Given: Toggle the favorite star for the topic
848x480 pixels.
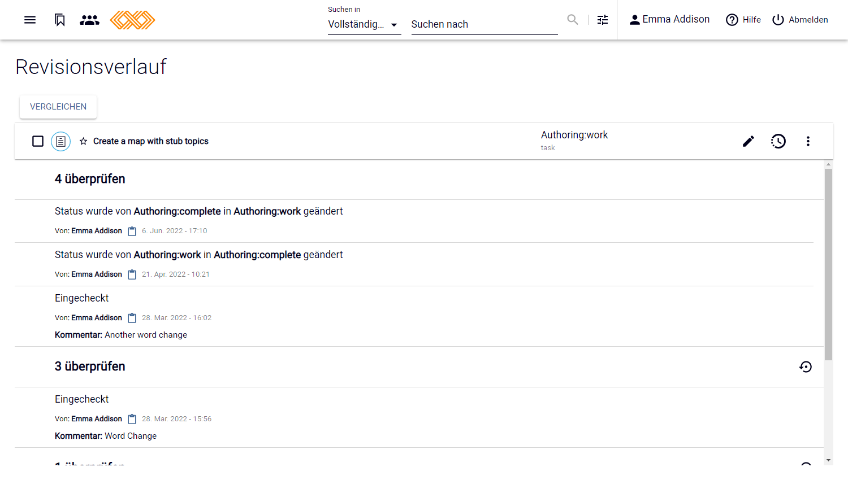Looking at the screenshot, I should 83,141.
